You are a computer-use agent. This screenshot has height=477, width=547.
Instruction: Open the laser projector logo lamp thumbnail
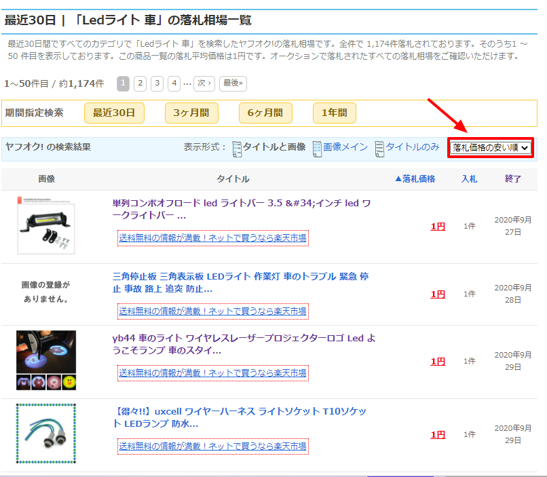(x=46, y=360)
